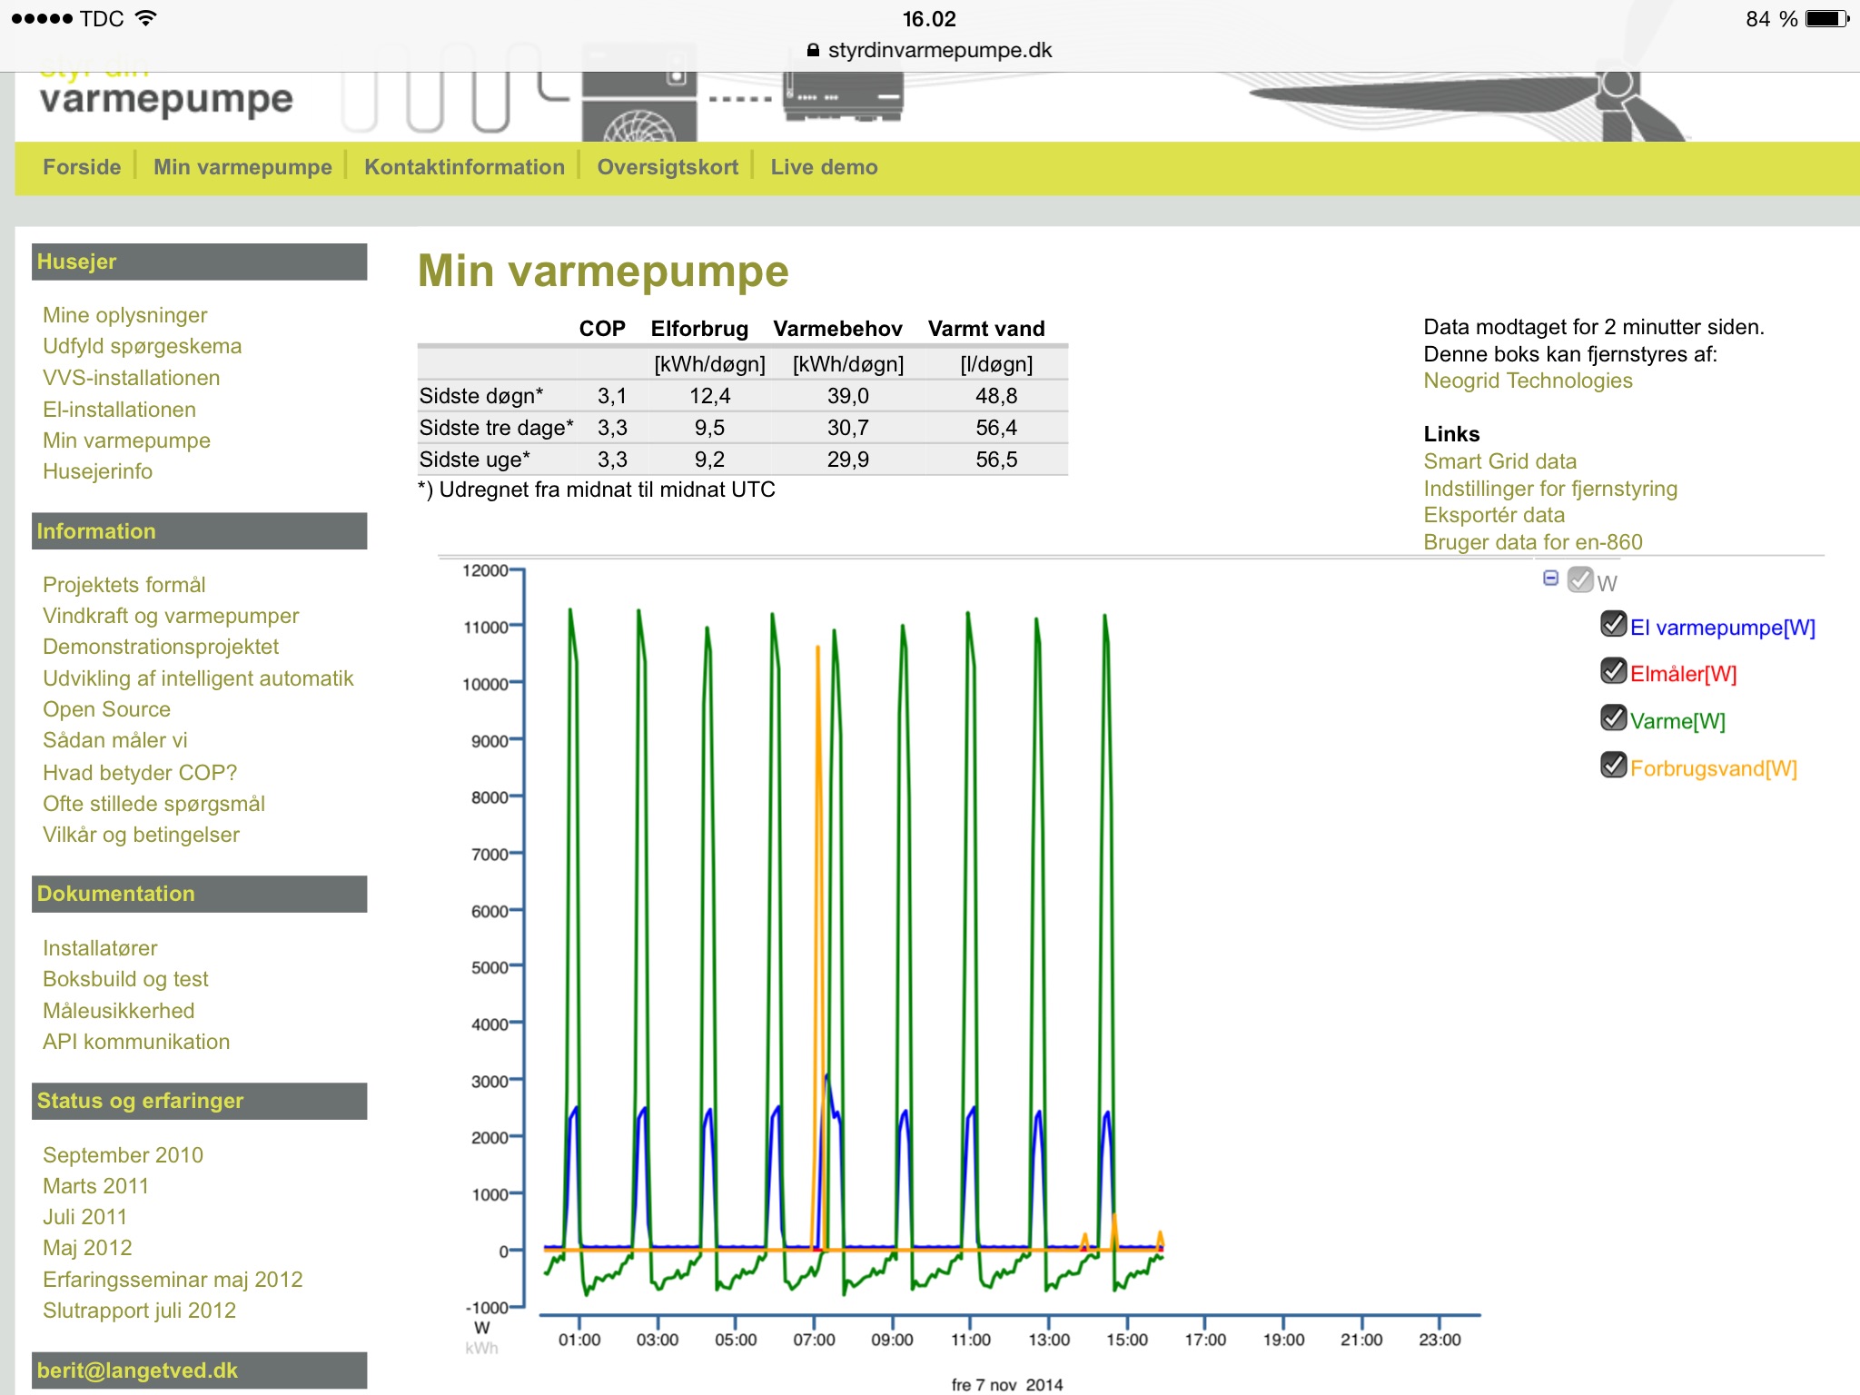Open Boksbuild og test link
The width and height of the screenshot is (1860, 1395).
click(x=125, y=979)
